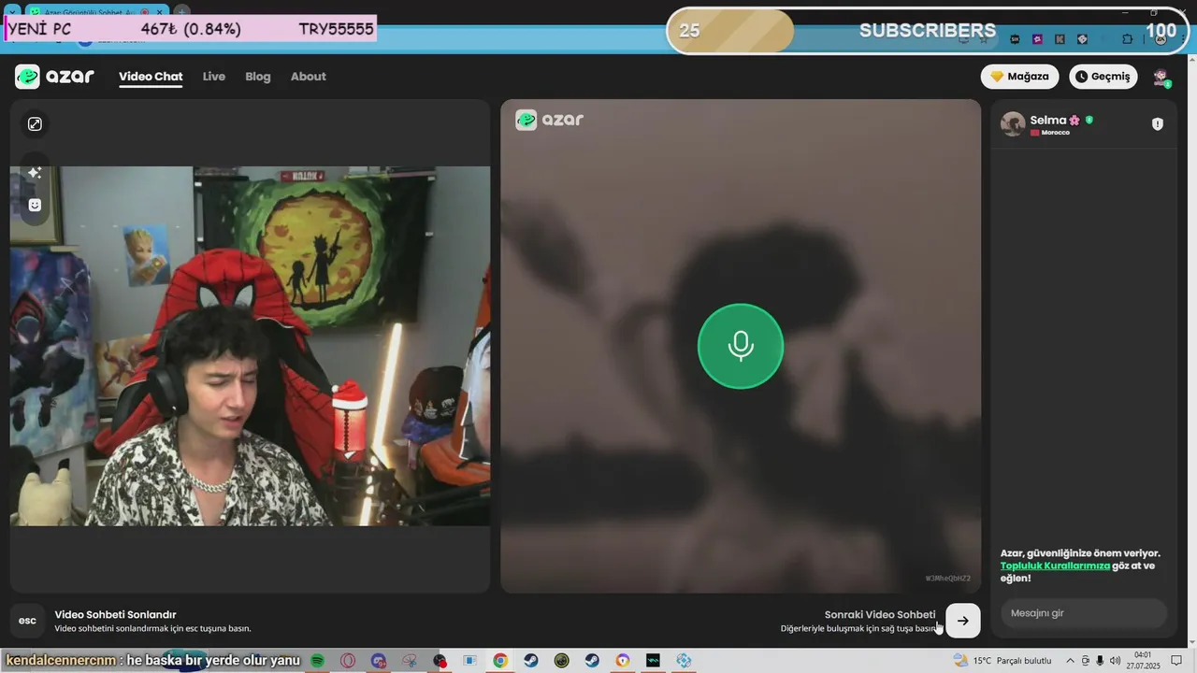Click the purple star browser extension icon
Image resolution: width=1197 pixels, height=673 pixels.
[1037, 39]
